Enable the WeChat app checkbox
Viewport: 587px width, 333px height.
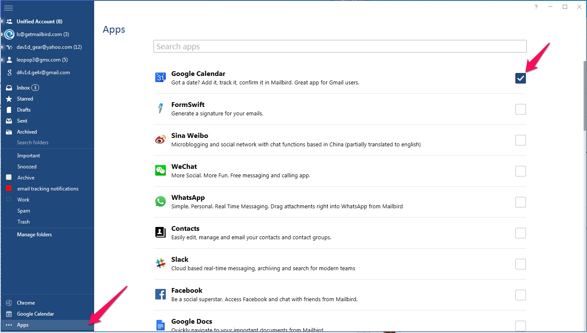pos(520,171)
